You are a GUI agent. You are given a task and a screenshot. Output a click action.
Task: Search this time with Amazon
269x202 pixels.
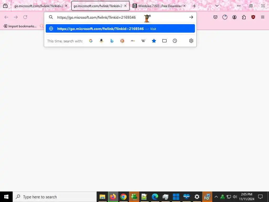coord(101,41)
